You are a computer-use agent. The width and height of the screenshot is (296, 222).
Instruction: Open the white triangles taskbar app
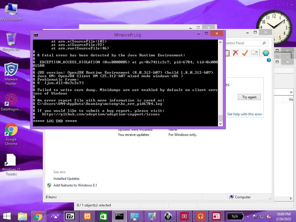55,216
